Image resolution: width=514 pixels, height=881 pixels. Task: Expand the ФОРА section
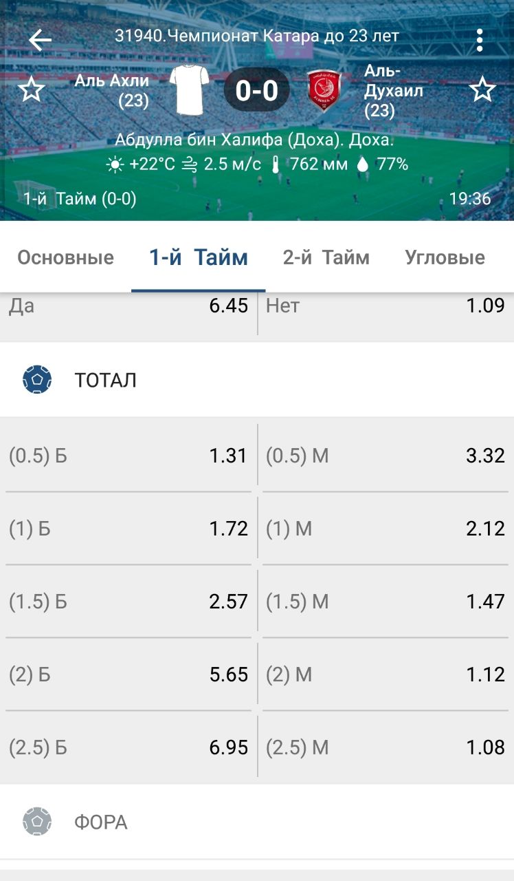click(x=257, y=822)
